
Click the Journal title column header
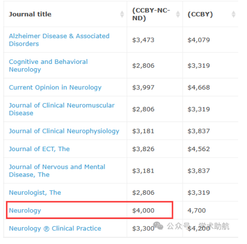[x=30, y=14]
